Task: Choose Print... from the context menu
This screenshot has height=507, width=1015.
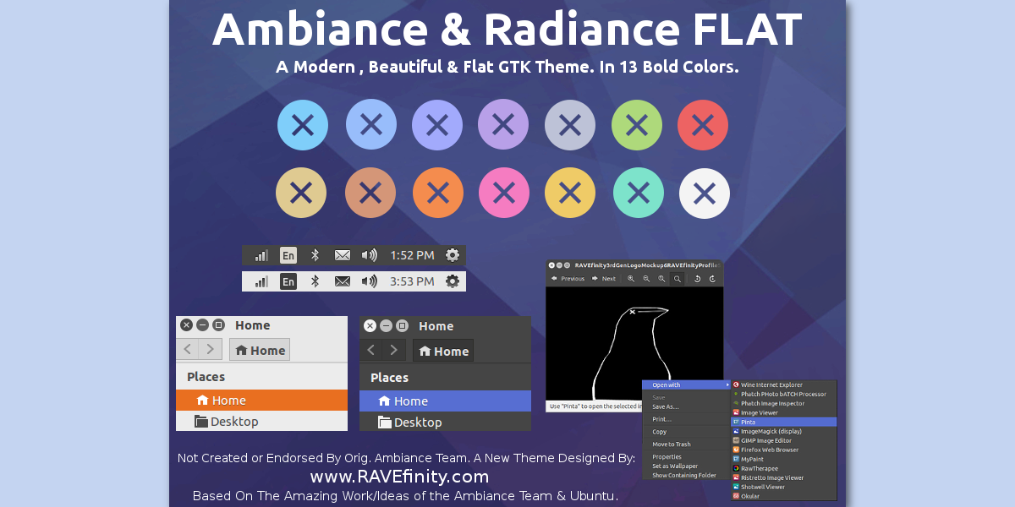Action: click(686, 419)
